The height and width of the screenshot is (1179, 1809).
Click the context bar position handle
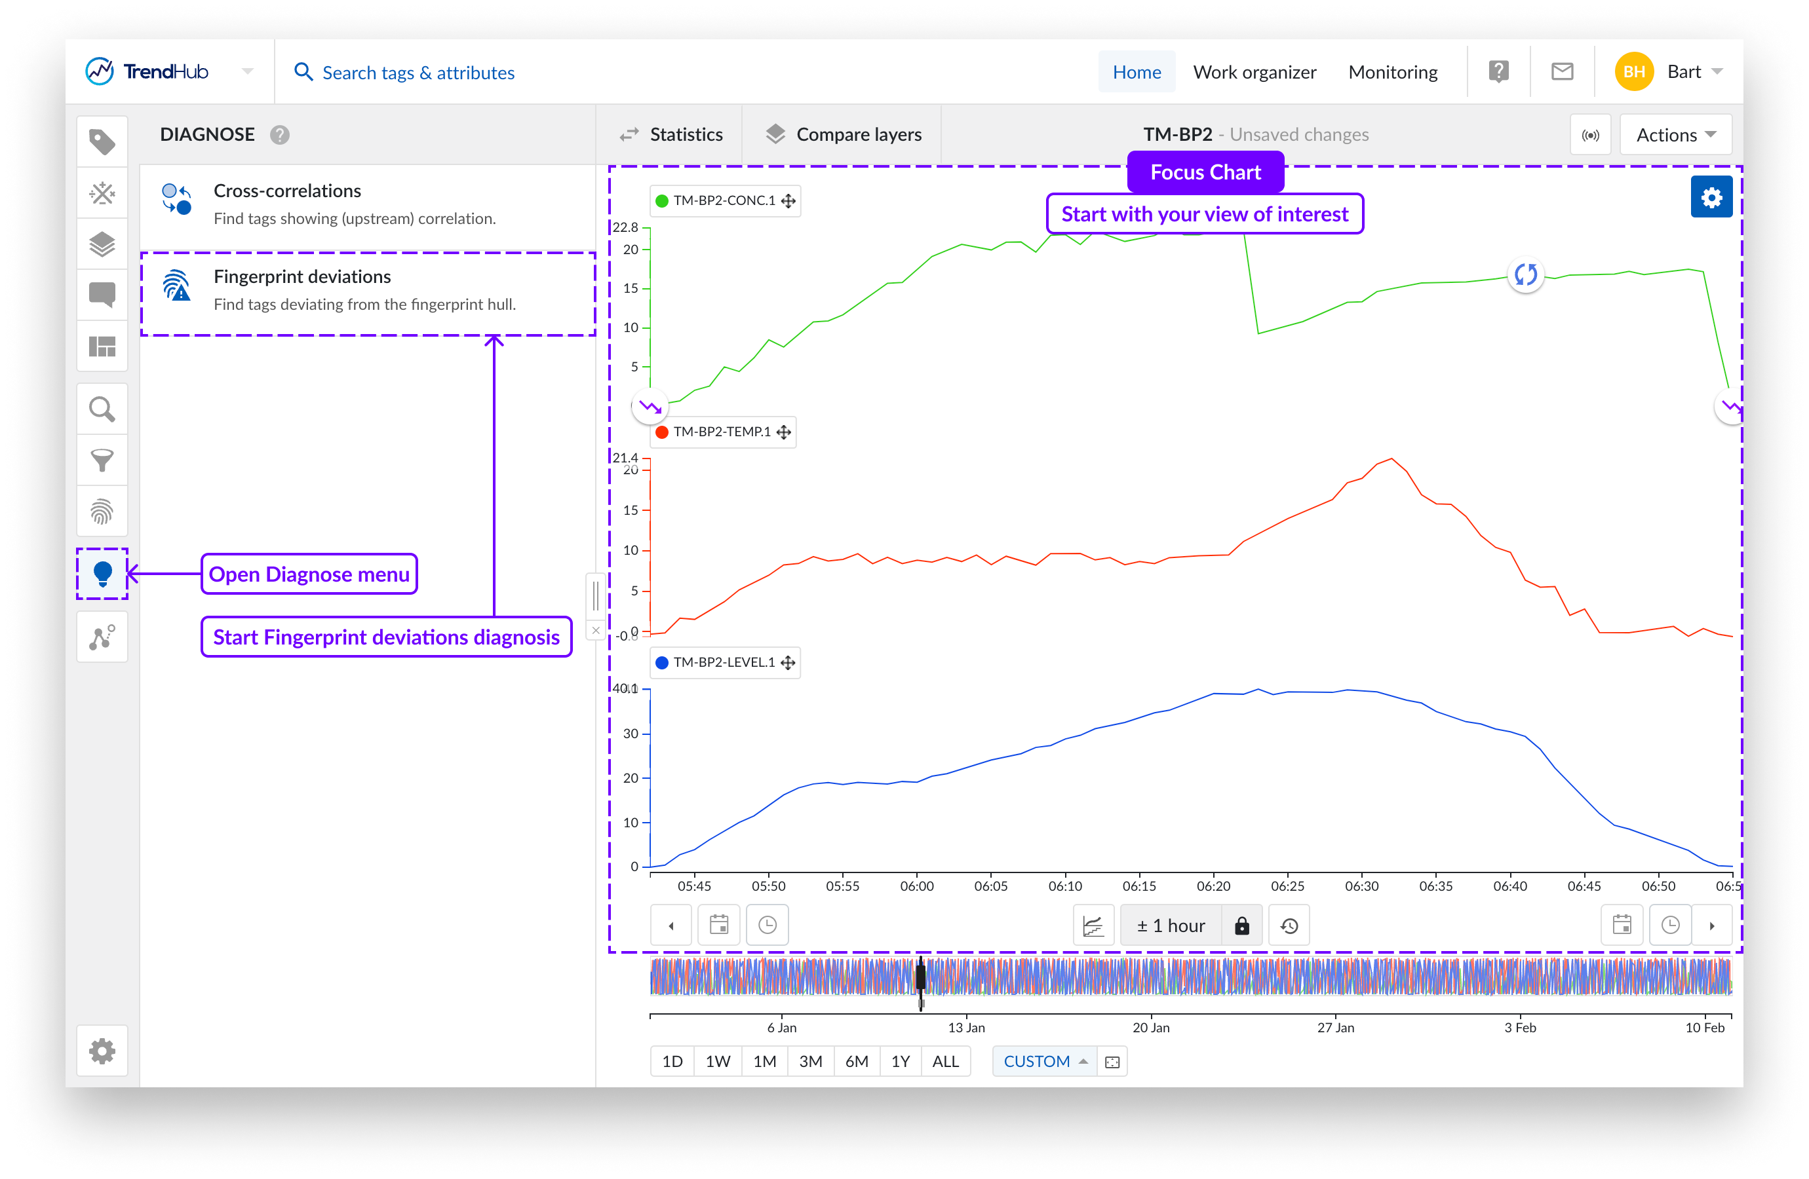coord(920,979)
